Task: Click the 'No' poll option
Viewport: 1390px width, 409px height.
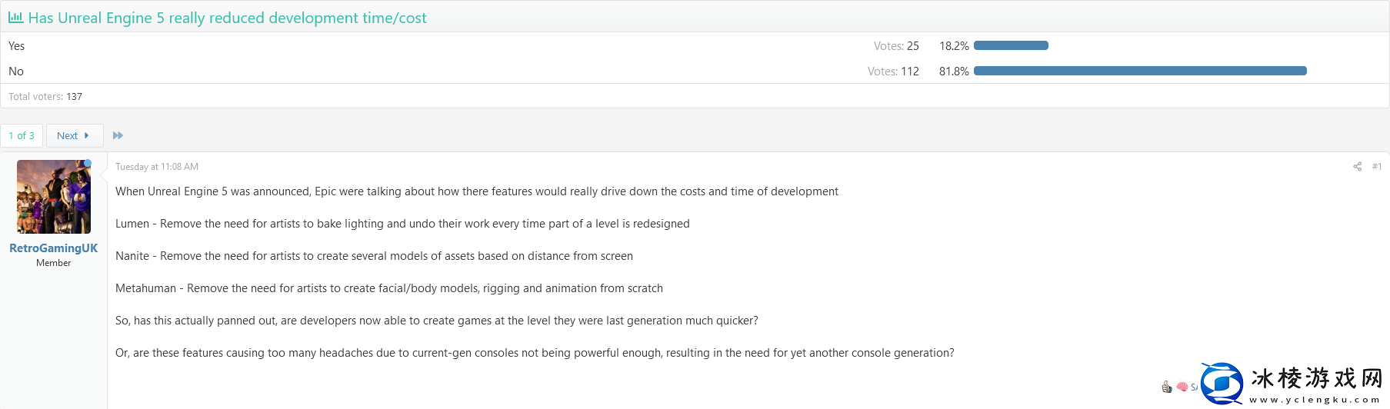Action: pos(16,71)
